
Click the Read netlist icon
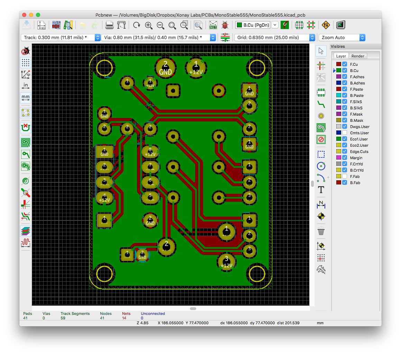(213, 25)
